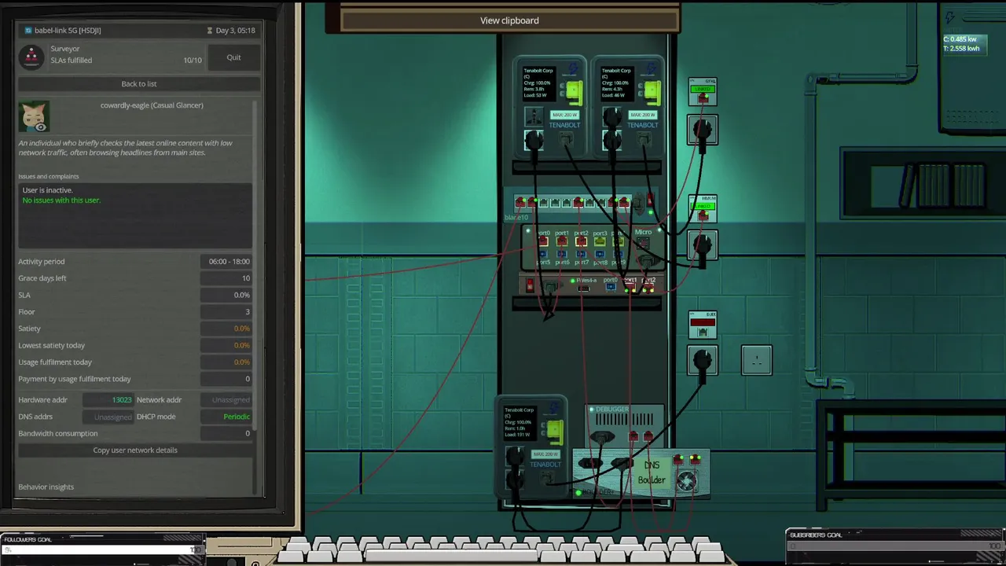The image size is (1006, 566).
Task: Click the Surveyor mission badge icon
Action: (31, 57)
